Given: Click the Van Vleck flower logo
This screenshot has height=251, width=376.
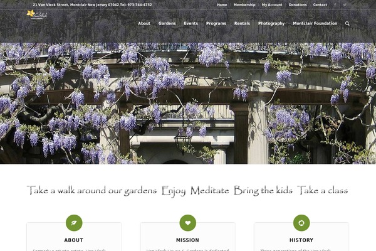Looking at the screenshot, I should pyautogui.click(x=37, y=14).
